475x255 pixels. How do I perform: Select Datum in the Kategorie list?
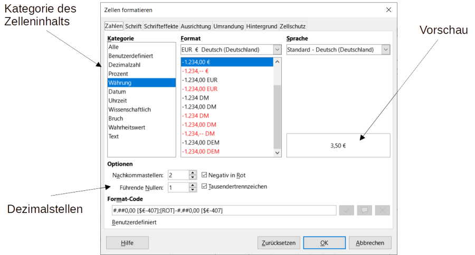117,91
